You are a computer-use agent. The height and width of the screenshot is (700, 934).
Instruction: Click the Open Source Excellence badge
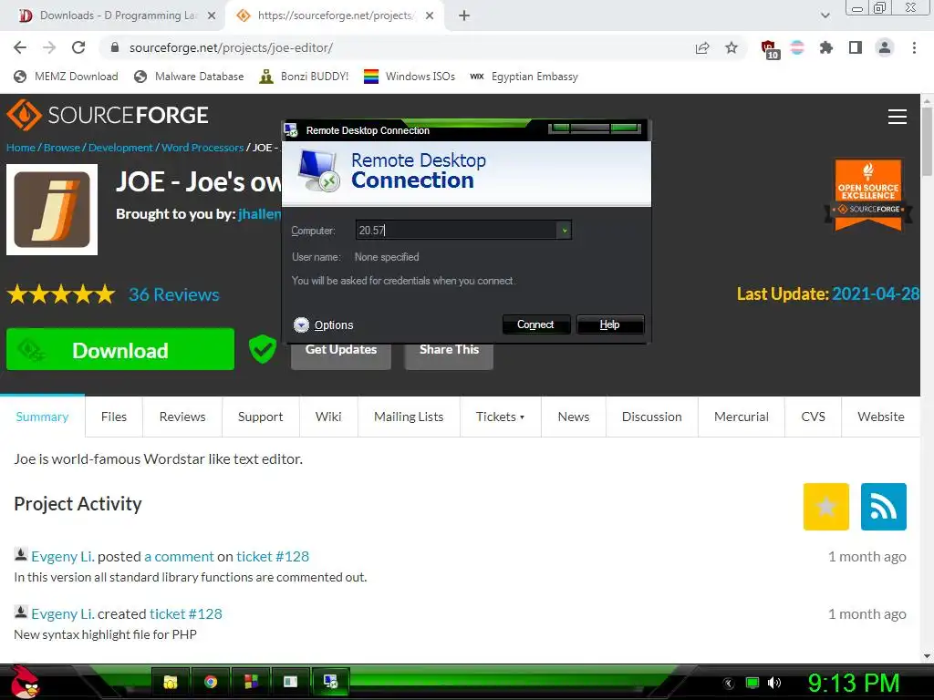[x=868, y=194]
